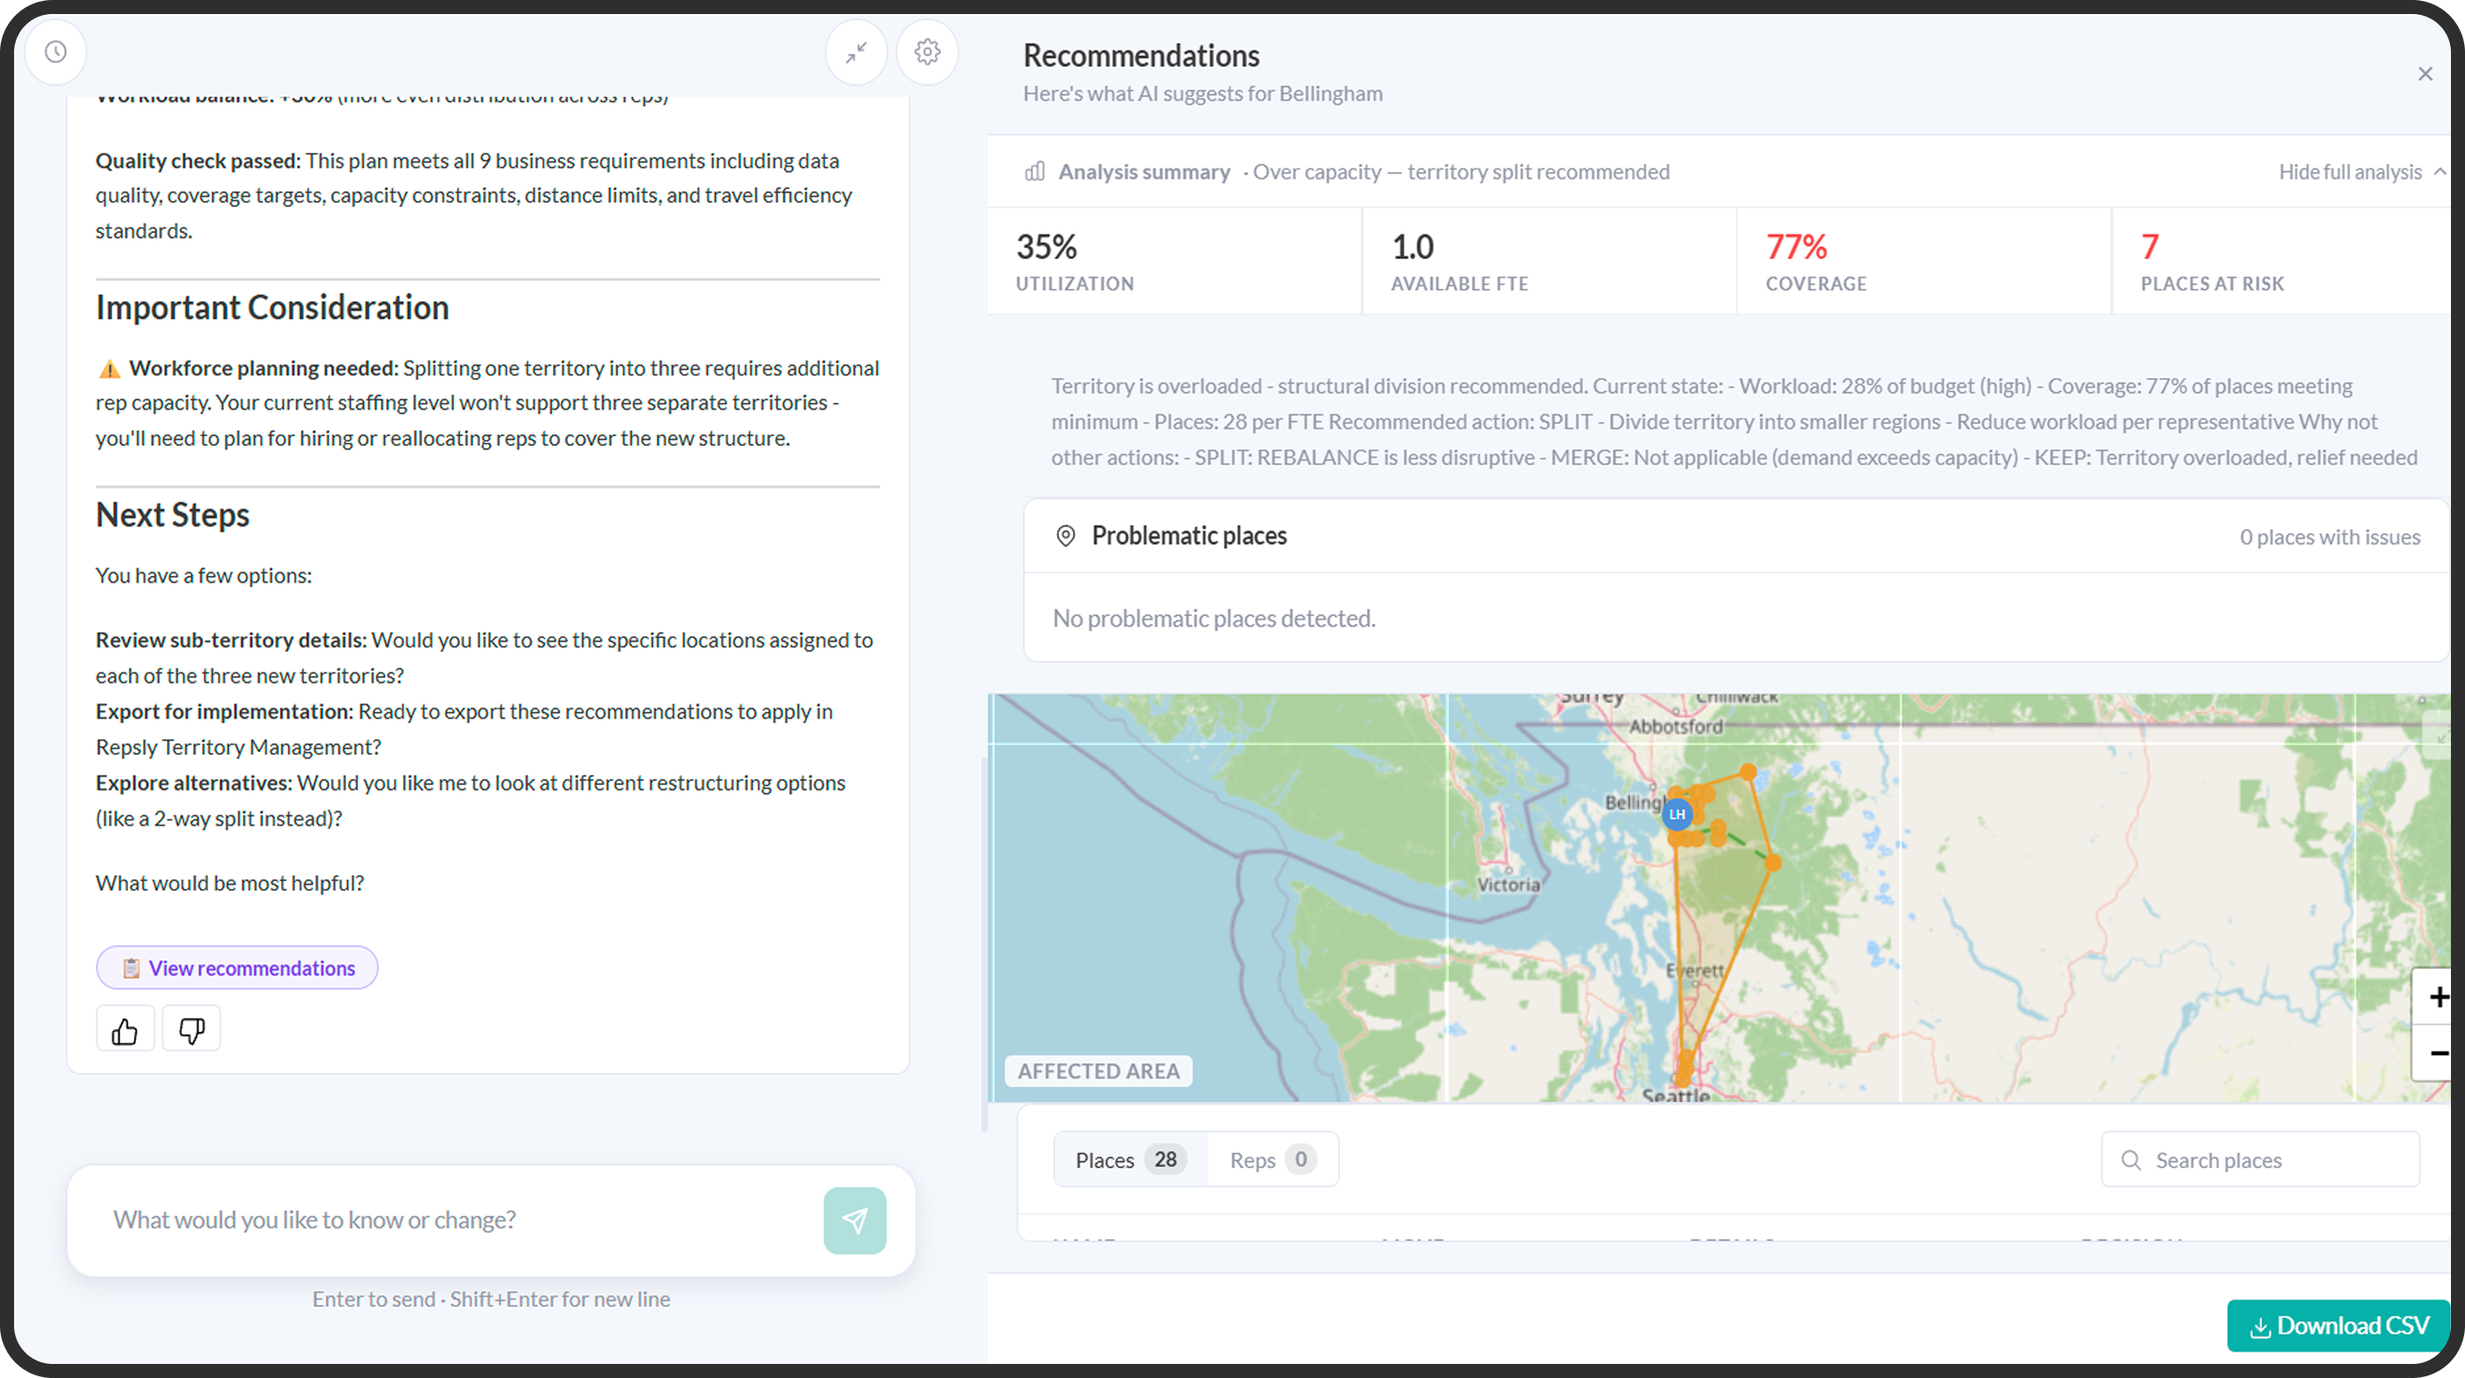Switch to the Reps tab
This screenshot has width=2465, height=1378.
(x=1272, y=1159)
